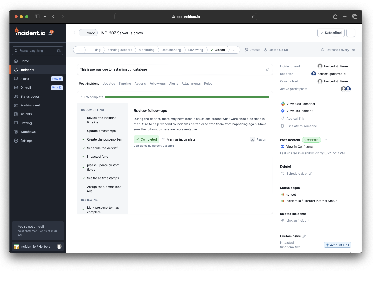Open the user avatar in the sidebar footer
Image resolution: width=373 pixels, height=281 pixels.
[59, 246]
